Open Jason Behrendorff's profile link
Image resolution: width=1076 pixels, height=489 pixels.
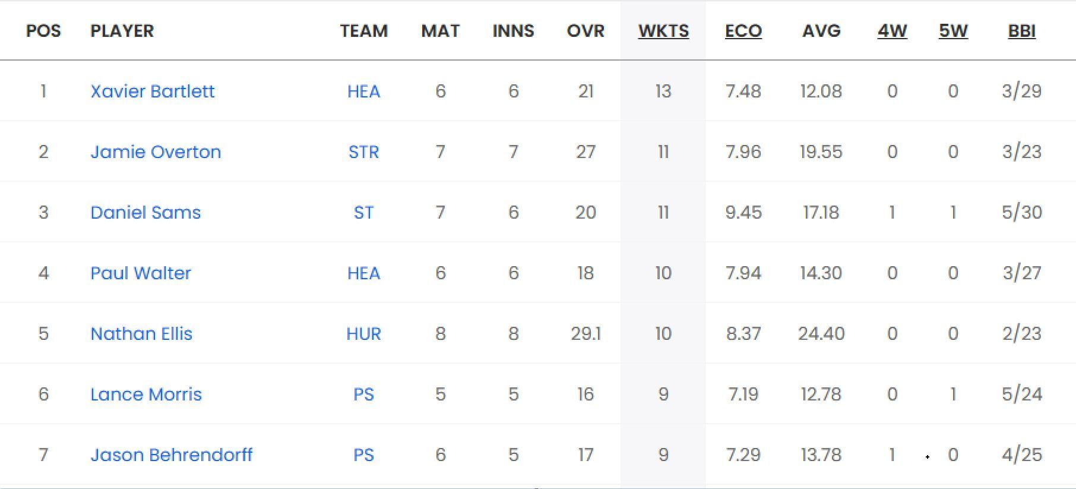click(171, 455)
